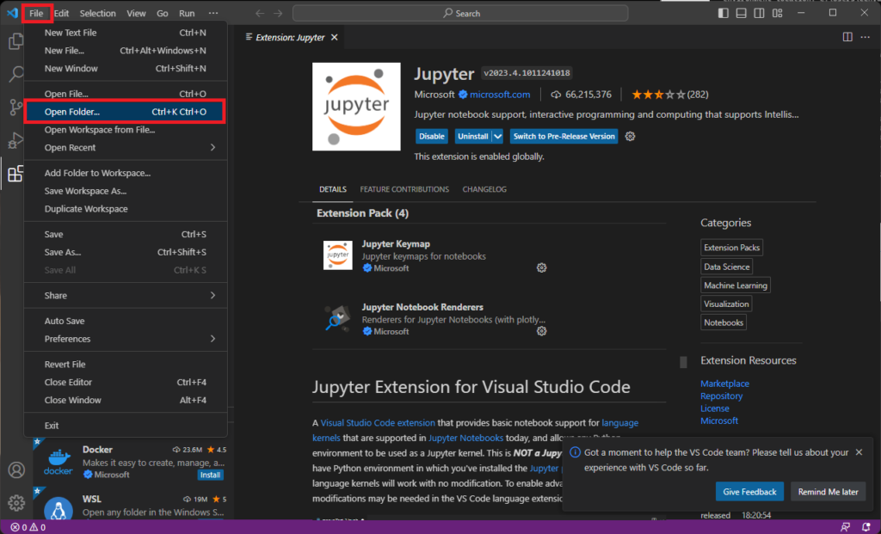Open the Accounts icon in activity bar
Image resolution: width=881 pixels, height=534 pixels.
coord(16,470)
